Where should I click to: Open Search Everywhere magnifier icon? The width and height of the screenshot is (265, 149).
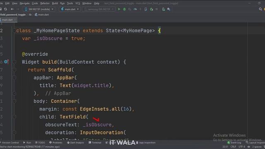(260, 9)
